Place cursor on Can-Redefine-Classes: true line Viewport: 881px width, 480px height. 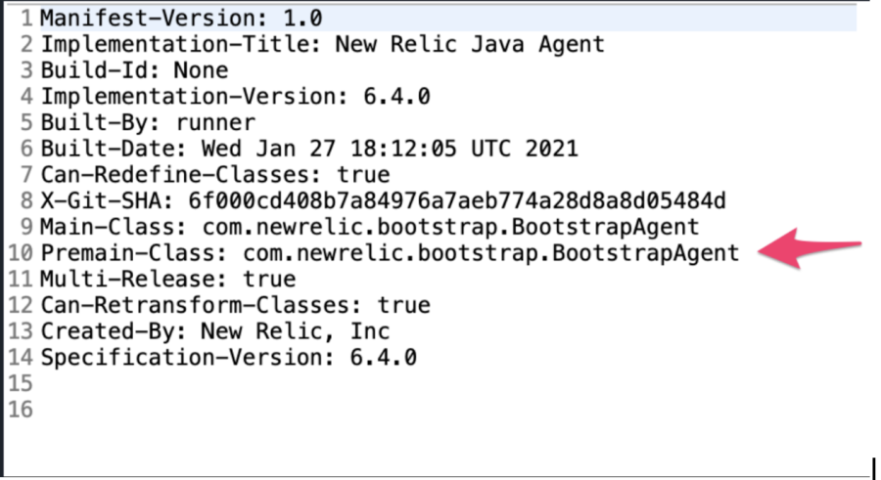(x=215, y=176)
